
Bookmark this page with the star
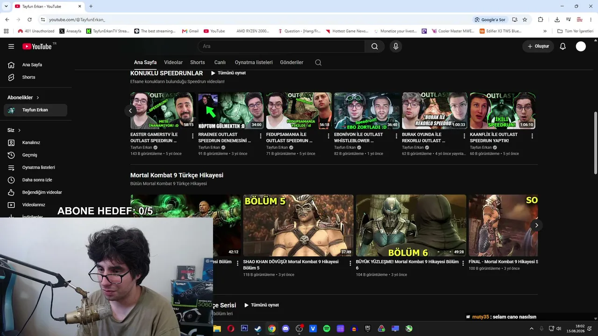(x=525, y=20)
